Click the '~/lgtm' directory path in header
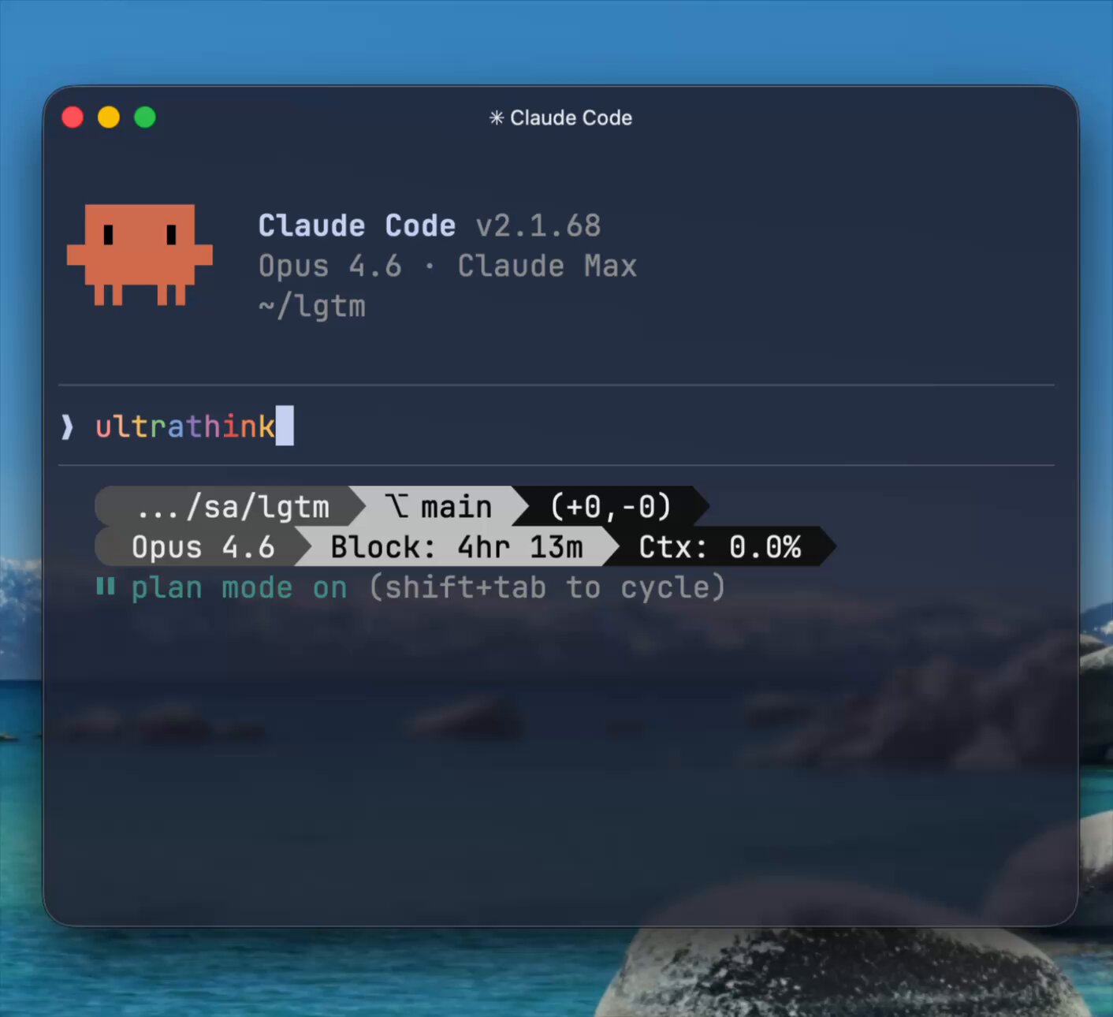1113x1017 pixels. [x=312, y=306]
